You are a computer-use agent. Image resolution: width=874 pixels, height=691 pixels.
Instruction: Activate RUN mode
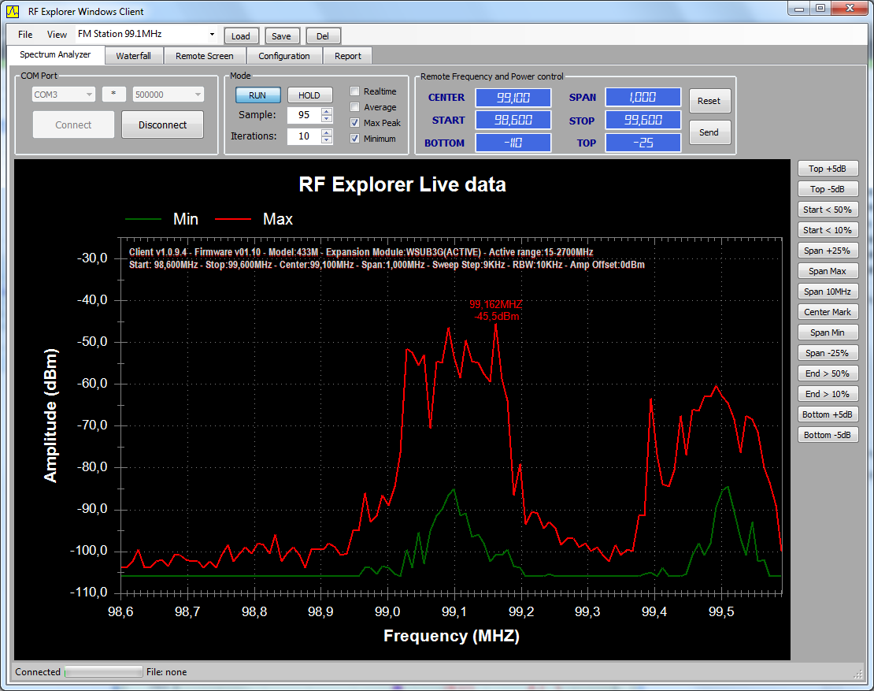(x=257, y=95)
